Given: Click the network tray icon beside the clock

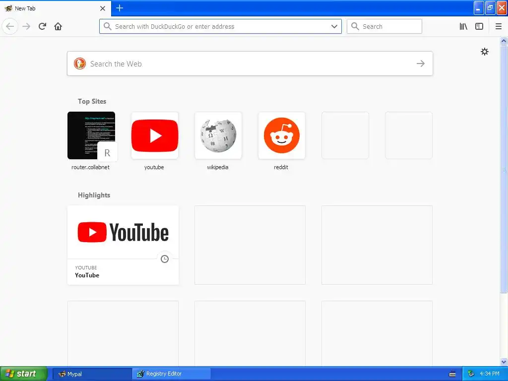Looking at the screenshot, I should [x=471, y=374].
